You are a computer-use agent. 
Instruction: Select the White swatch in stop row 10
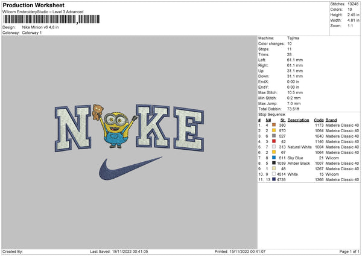point(274,174)
